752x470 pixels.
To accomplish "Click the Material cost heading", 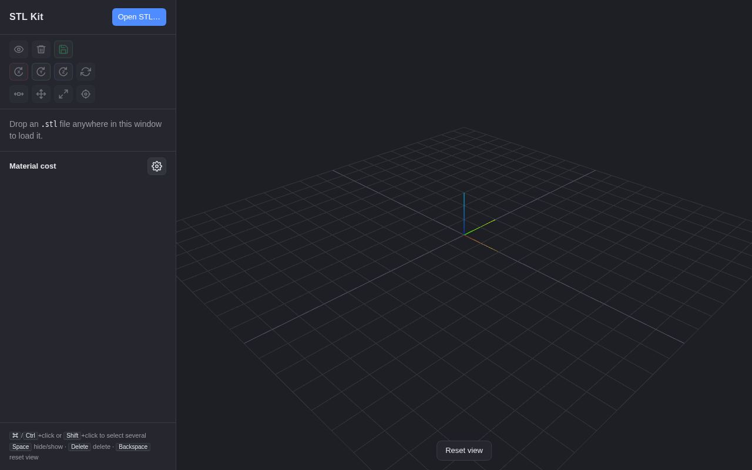I will pyautogui.click(x=33, y=166).
